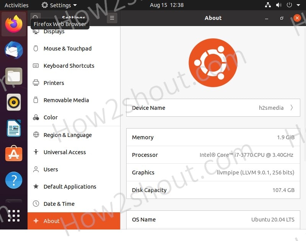
Task: Click the hamburger menu button in Settings
Action: click(x=112, y=18)
